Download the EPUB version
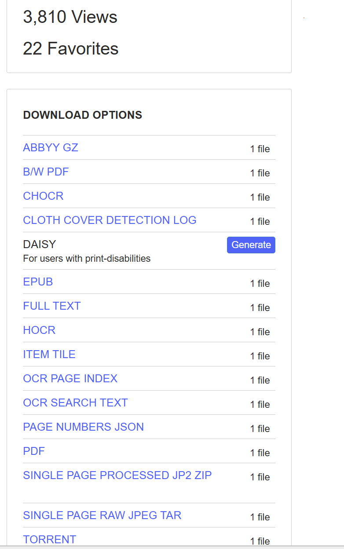 (38, 282)
